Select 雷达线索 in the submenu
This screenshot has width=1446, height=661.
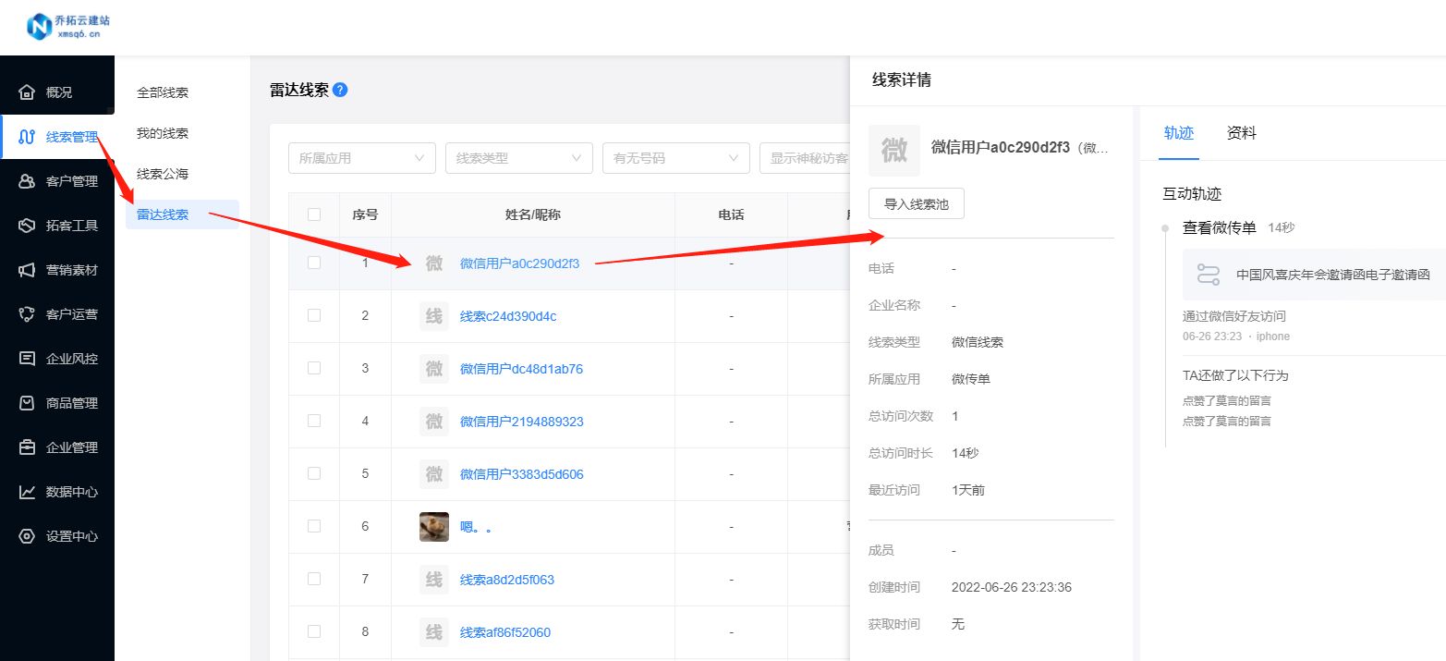[182, 214]
